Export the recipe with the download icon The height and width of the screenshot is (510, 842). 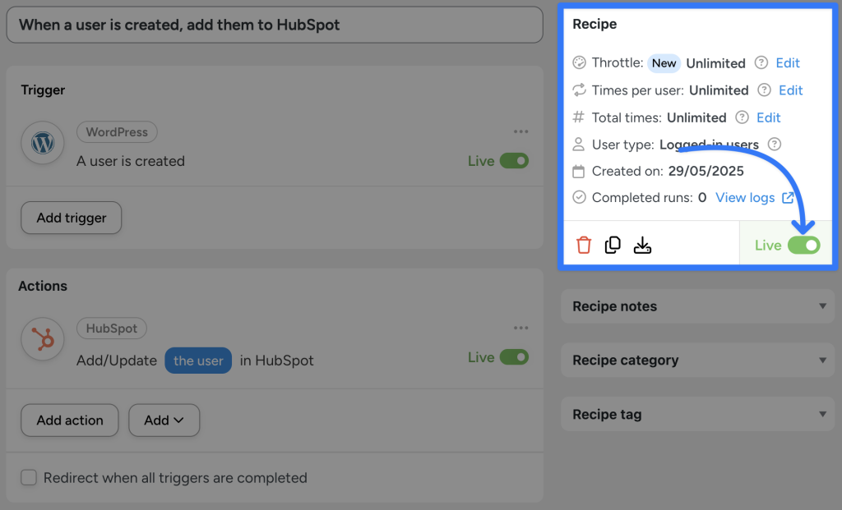pos(642,244)
